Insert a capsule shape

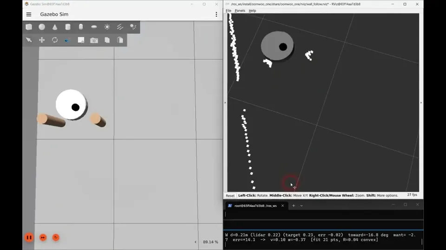(x=81, y=27)
